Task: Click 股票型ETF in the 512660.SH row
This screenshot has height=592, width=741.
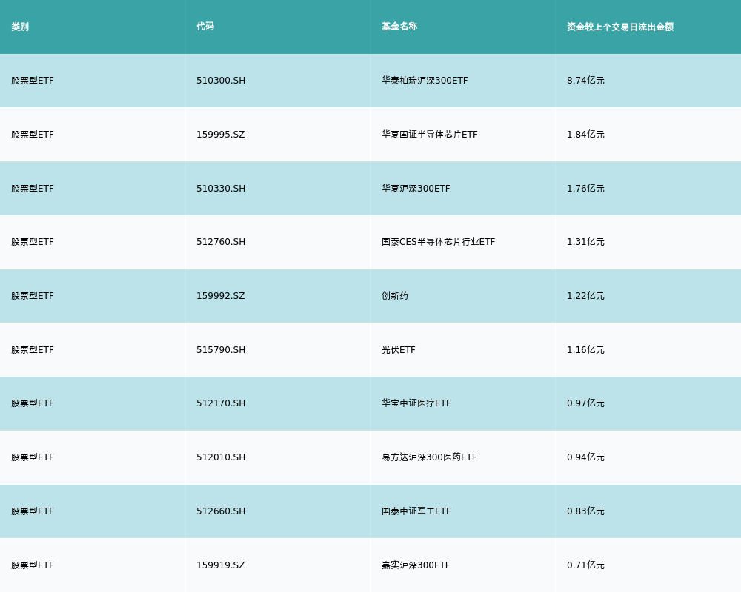Action: click(33, 511)
